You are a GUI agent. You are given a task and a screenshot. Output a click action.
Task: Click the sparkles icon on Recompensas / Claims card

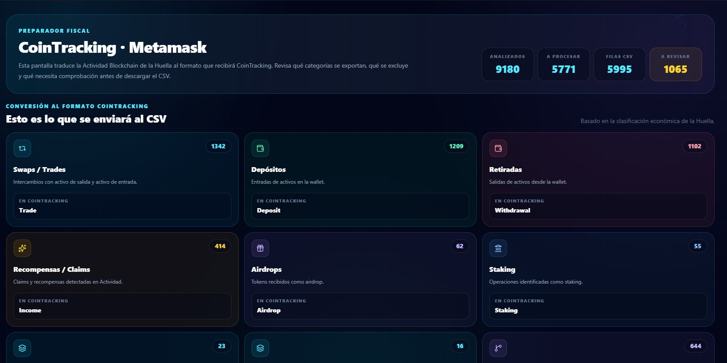tap(22, 248)
